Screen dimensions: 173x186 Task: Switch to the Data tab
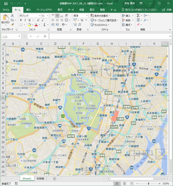(x=71, y=10)
